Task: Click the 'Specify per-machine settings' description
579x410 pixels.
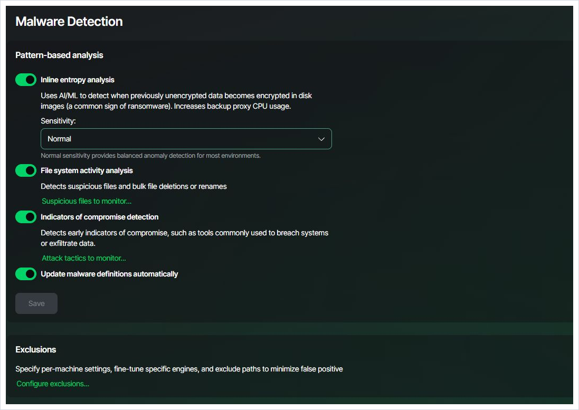Action: [179, 369]
